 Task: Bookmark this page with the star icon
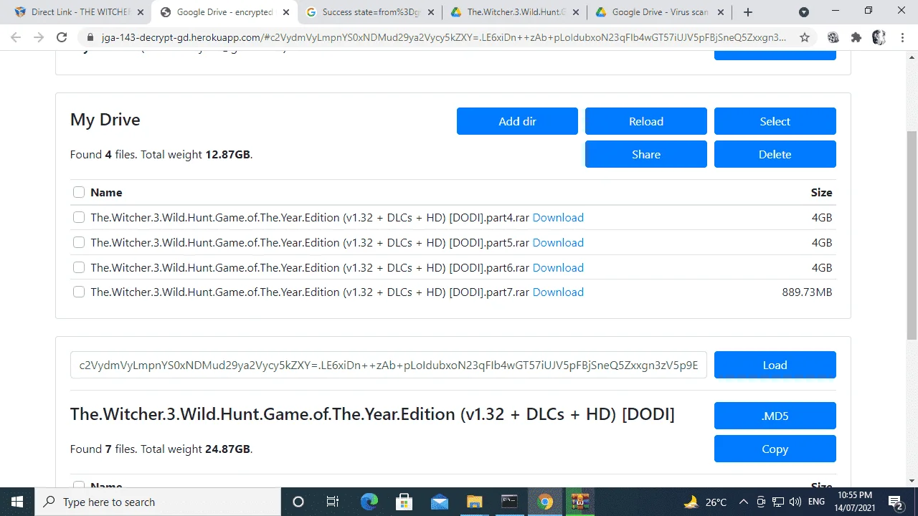coord(805,37)
